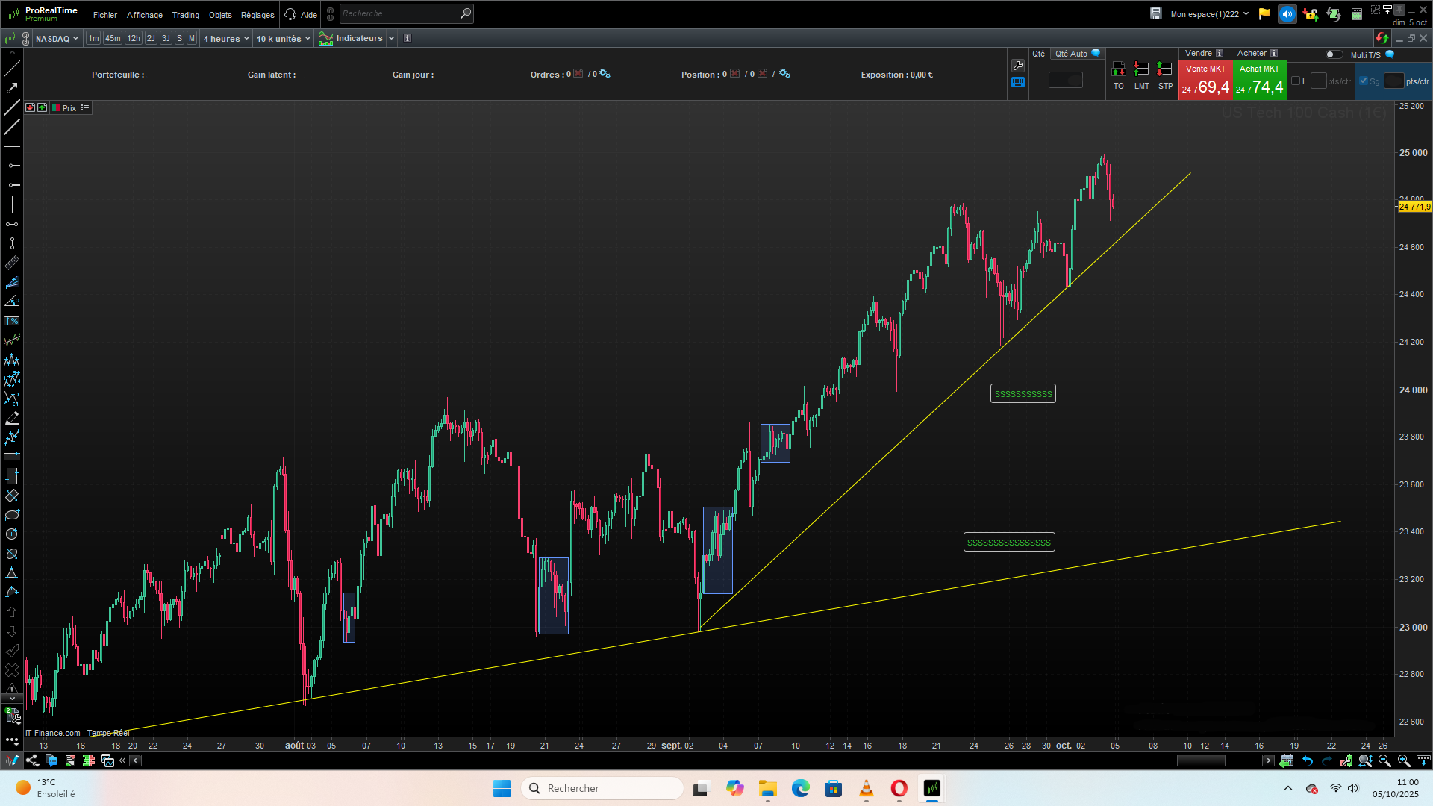Open the Affichage menu
This screenshot has height=806, width=1433.
click(x=145, y=15)
